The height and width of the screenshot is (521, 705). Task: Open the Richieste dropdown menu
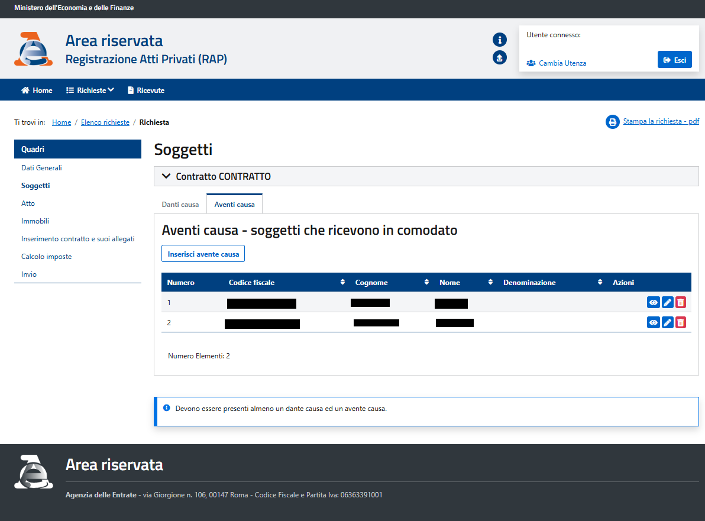click(x=90, y=90)
